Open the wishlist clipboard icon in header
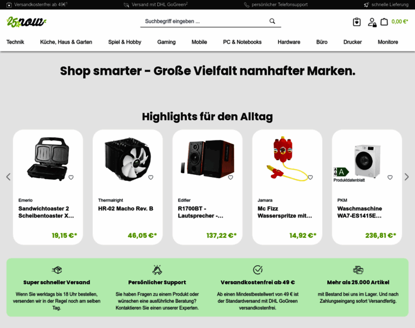This screenshot has width=415, height=328. click(x=357, y=22)
